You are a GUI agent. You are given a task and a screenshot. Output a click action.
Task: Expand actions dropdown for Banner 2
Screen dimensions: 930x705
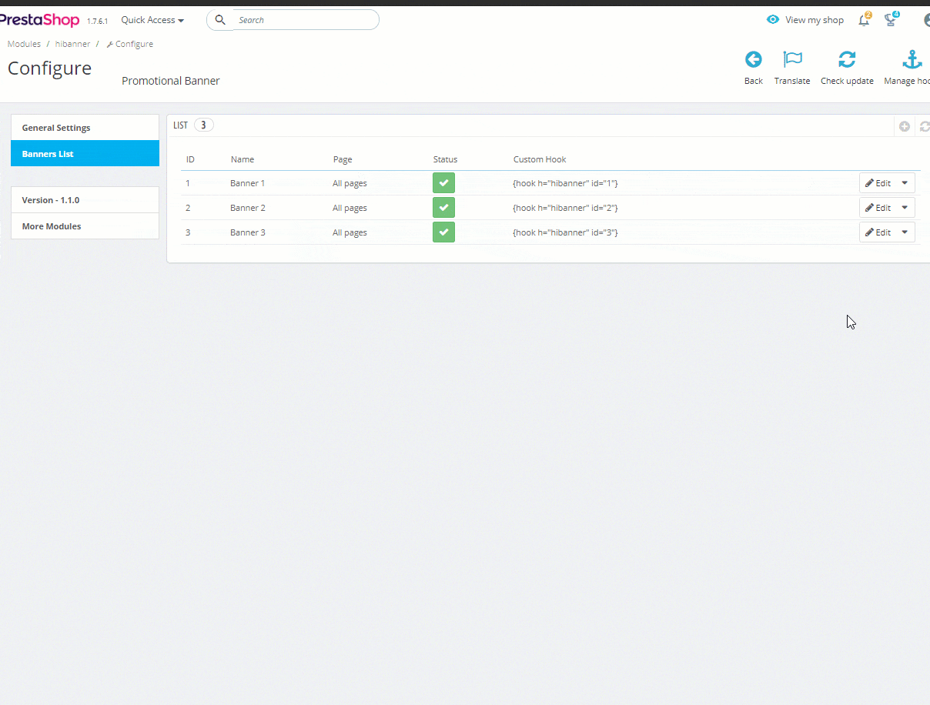(905, 208)
